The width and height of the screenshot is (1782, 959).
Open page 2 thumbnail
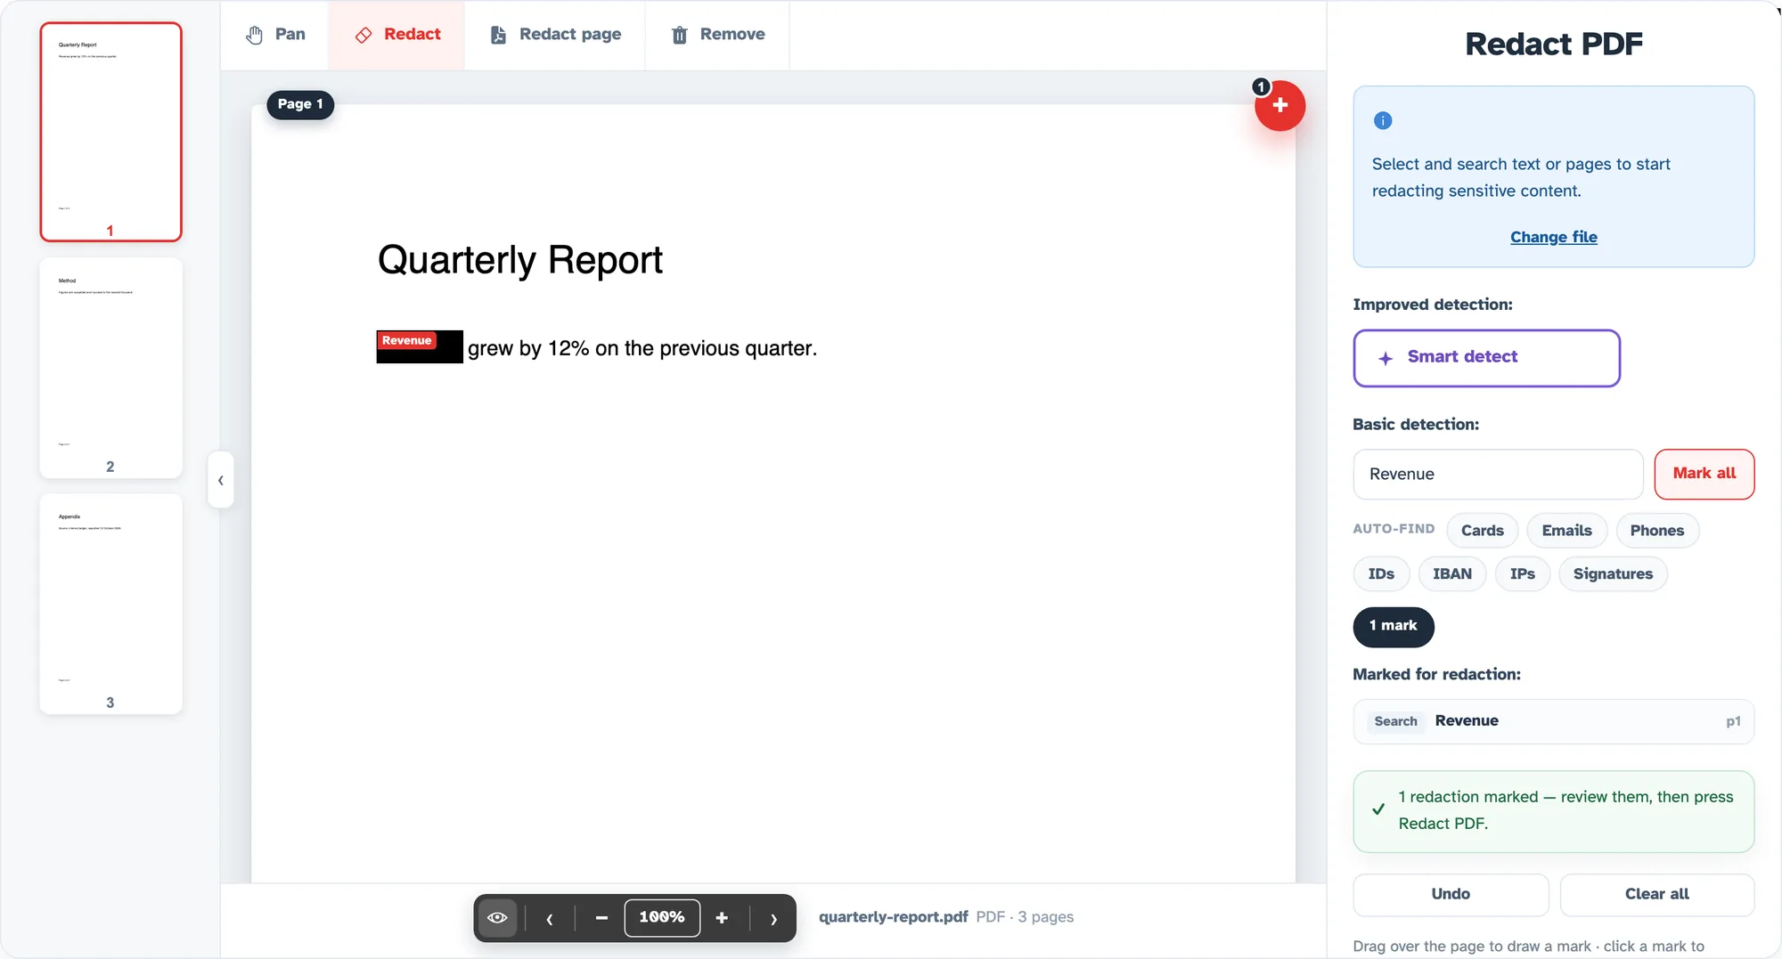pyautogui.click(x=110, y=368)
